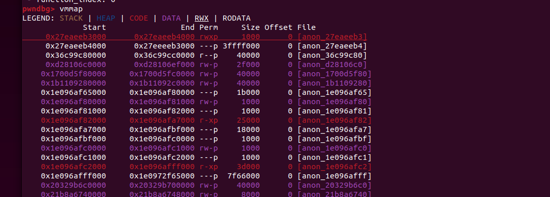This screenshot has height=197, width=550.
Task: Click the File column header
Action: [307, 27]
